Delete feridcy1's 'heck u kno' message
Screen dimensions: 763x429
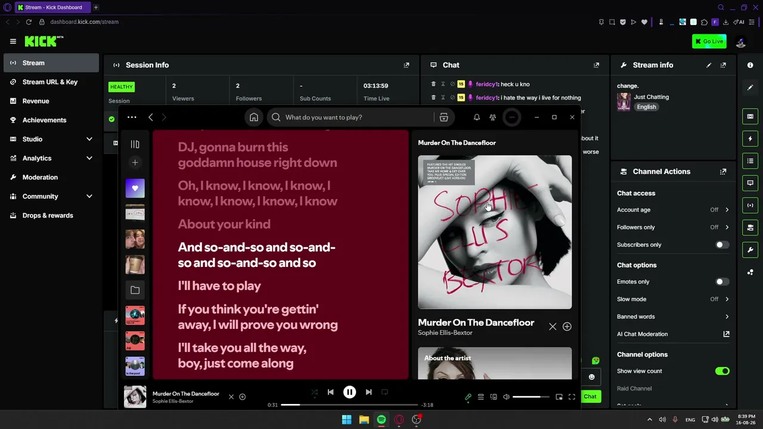(433, 84)
